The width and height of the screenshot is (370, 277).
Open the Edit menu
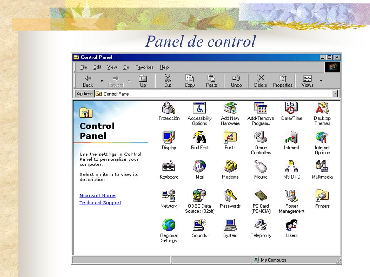pos(97,67)
